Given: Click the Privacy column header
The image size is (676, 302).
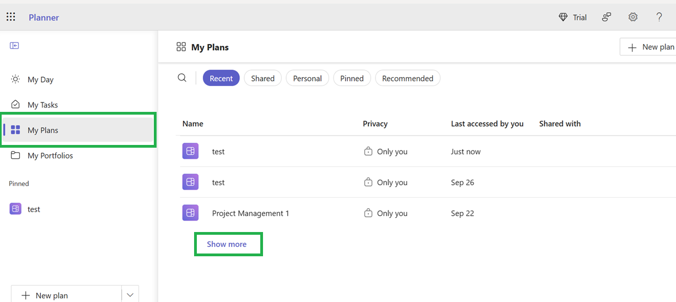Looking at the screenshot, I should pyautogui.click(x=375, y=123).
